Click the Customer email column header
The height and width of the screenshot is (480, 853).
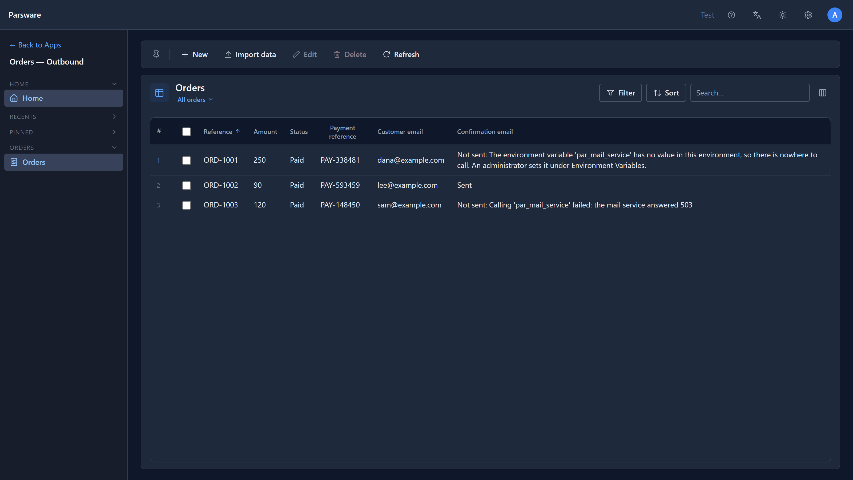[x=400, y=131]
